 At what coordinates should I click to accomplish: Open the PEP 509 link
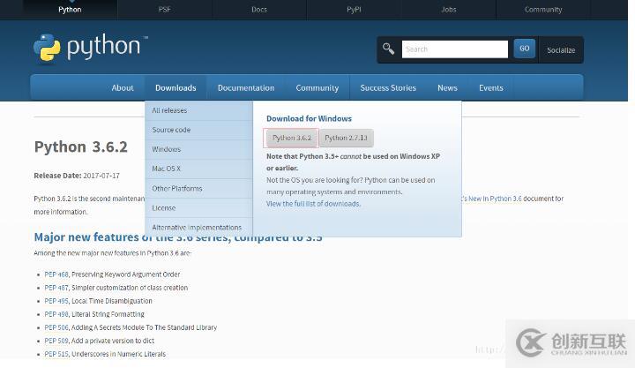click(x=56, y=341)
